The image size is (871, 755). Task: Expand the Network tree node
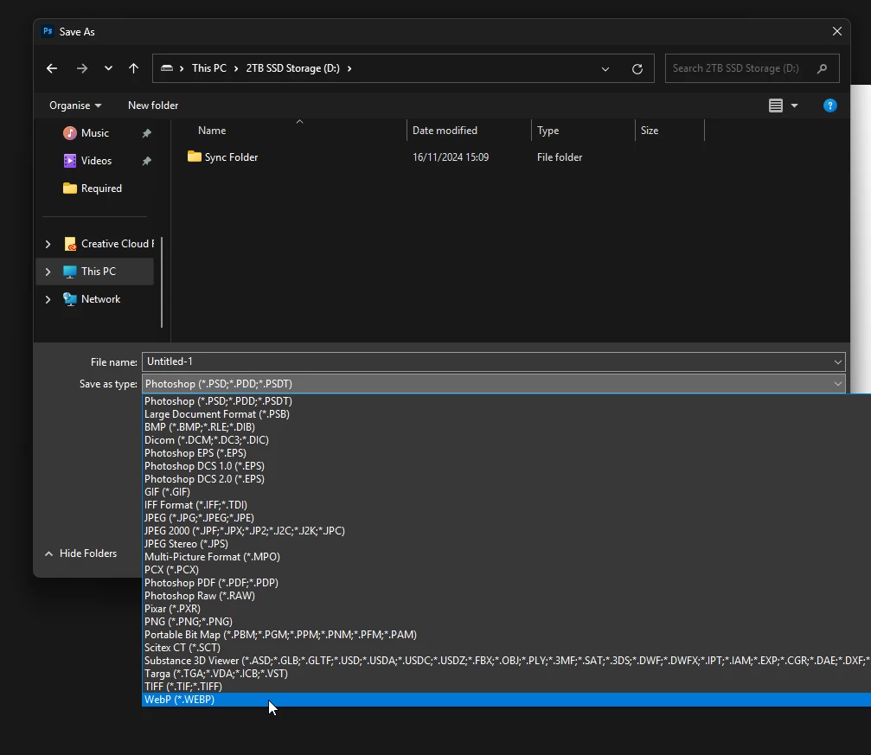coord(48,299)
